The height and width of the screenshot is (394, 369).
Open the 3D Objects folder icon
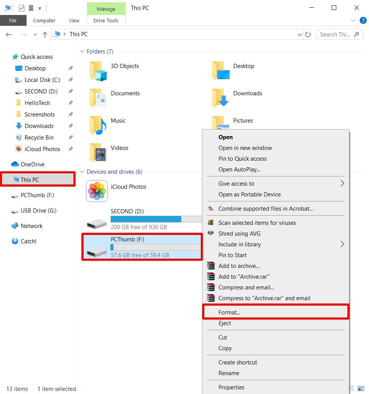[98, 71]
